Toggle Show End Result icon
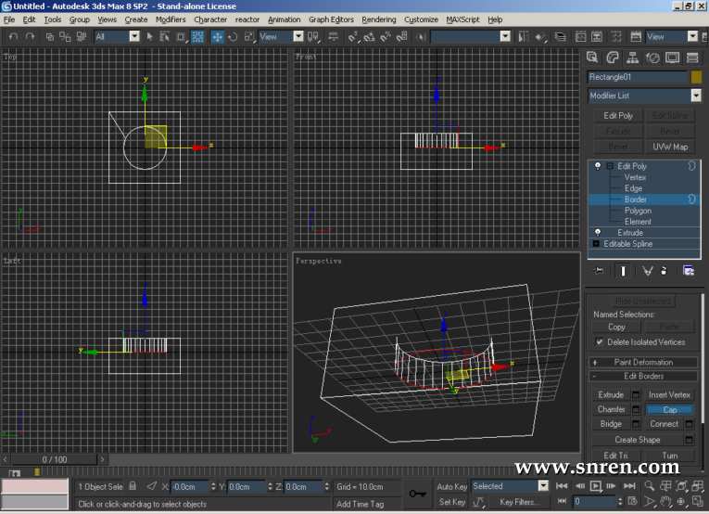Image resolution: width=709 pixels, height=514 pixels. click(623, 271)
